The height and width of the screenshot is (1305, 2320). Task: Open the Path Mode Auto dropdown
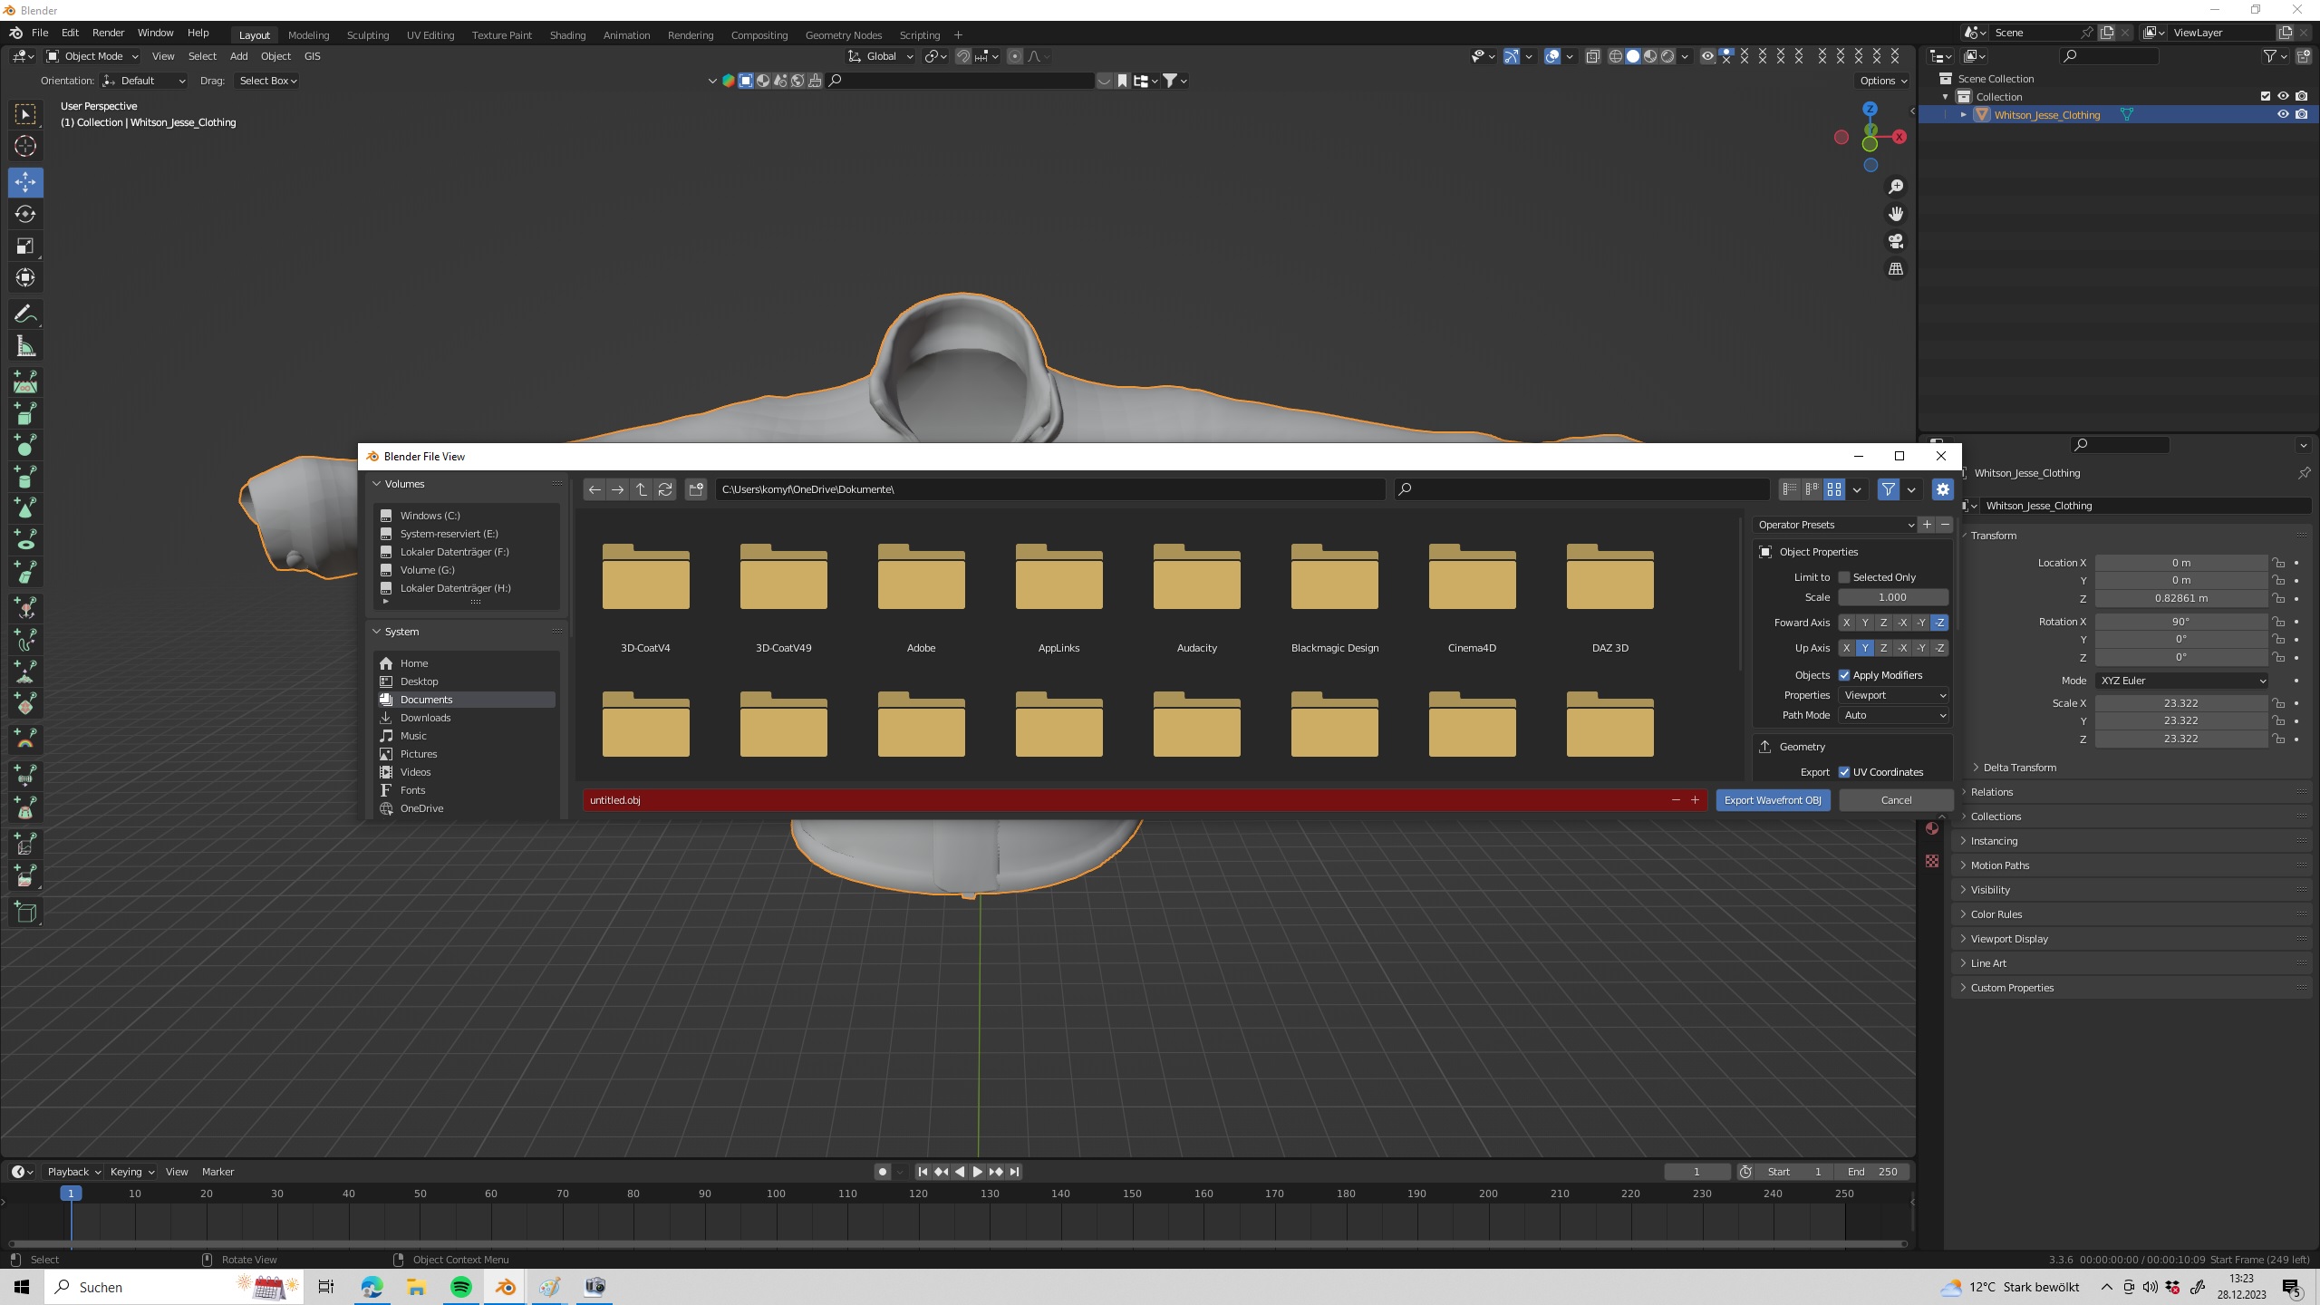pos(1894,715)
